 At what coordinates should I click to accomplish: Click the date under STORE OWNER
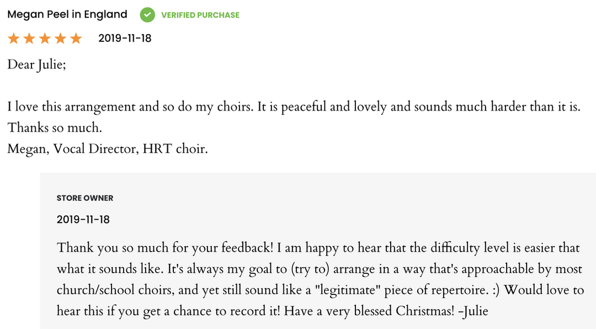click(x=83, y=220)
